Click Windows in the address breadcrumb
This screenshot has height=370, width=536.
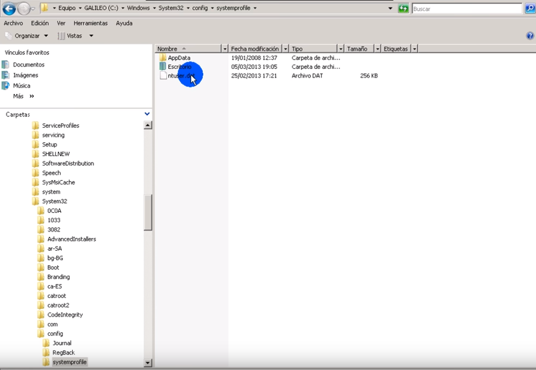click(x=138, y=8)
